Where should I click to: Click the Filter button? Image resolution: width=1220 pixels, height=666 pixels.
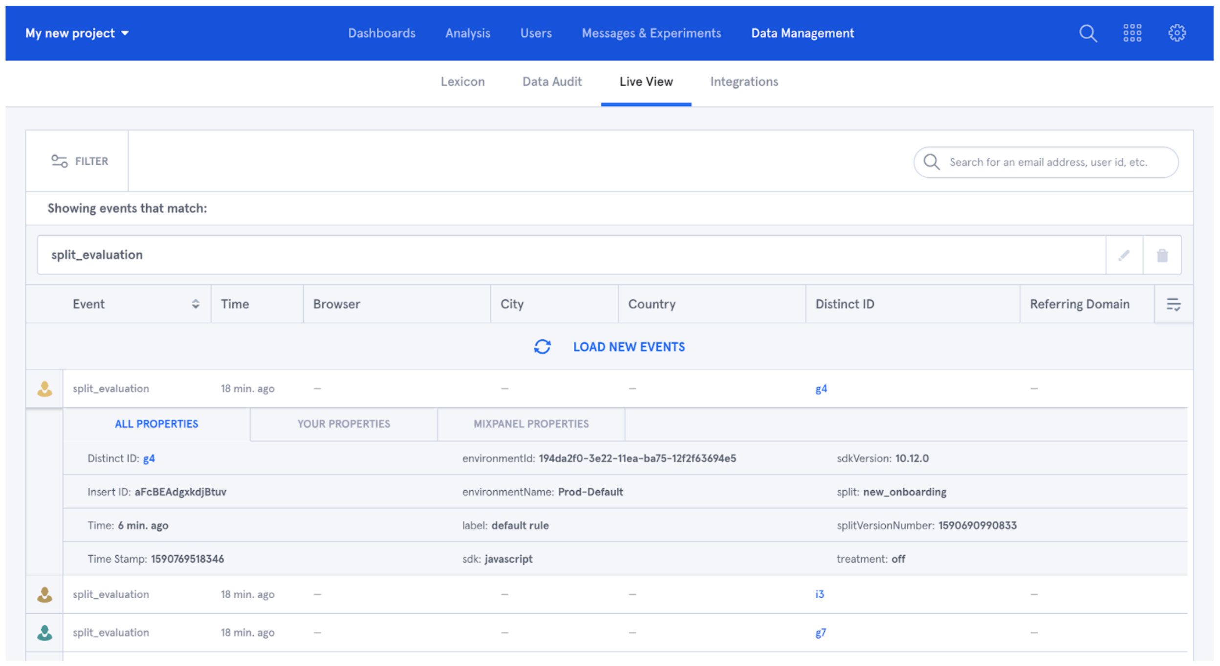point(79,161)
